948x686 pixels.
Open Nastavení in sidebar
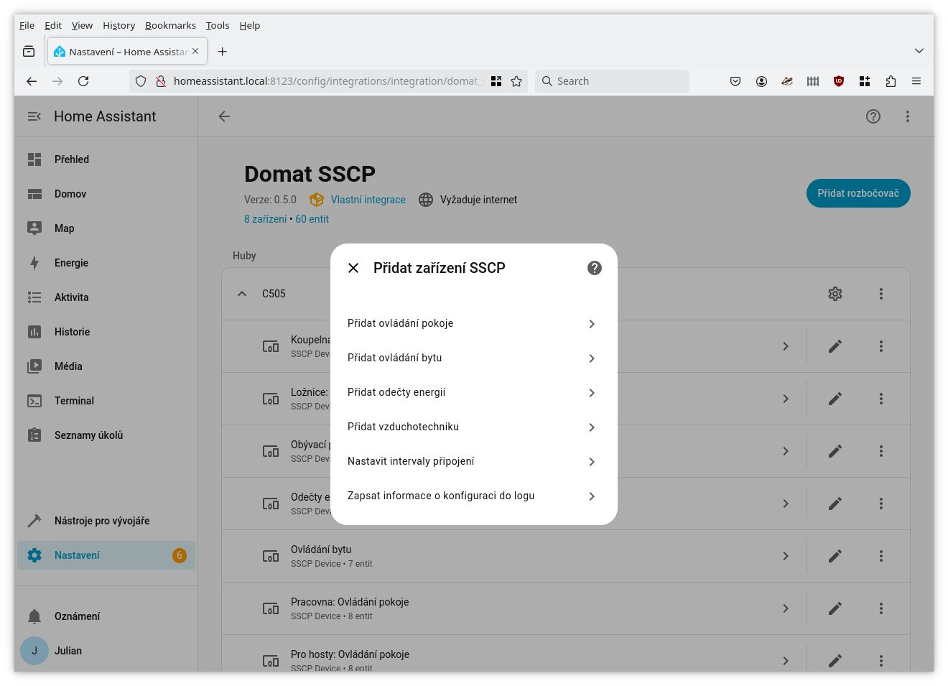click(106, 555)
